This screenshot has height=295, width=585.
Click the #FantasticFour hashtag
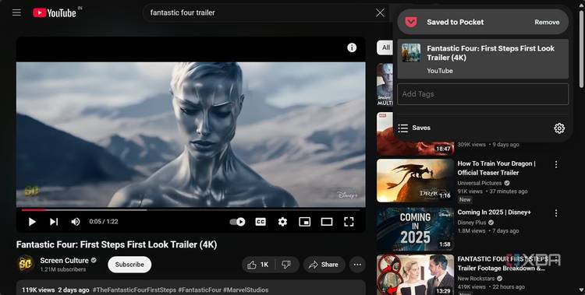(200, 290)
